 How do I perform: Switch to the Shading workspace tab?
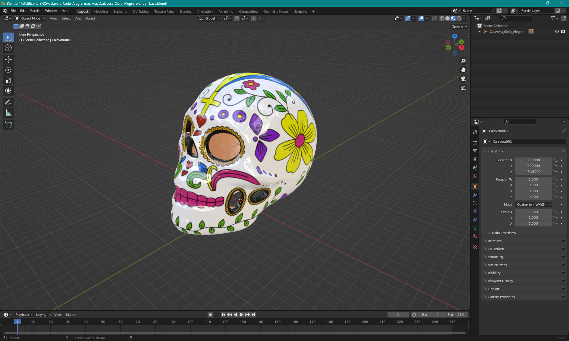click(x=186, y=12)
